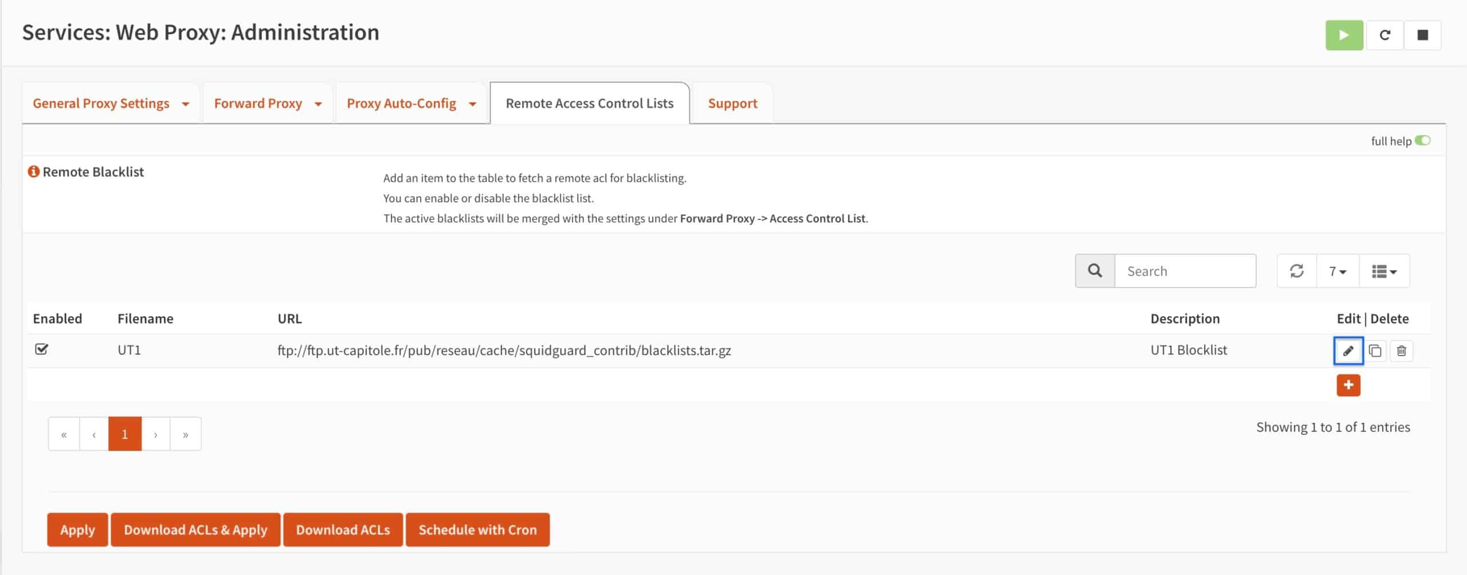Click Download ACLs & Apply

195,529
